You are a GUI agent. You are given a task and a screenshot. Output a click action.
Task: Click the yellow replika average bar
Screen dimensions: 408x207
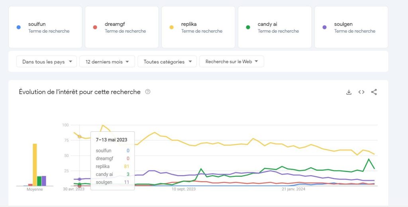(35, 165)
